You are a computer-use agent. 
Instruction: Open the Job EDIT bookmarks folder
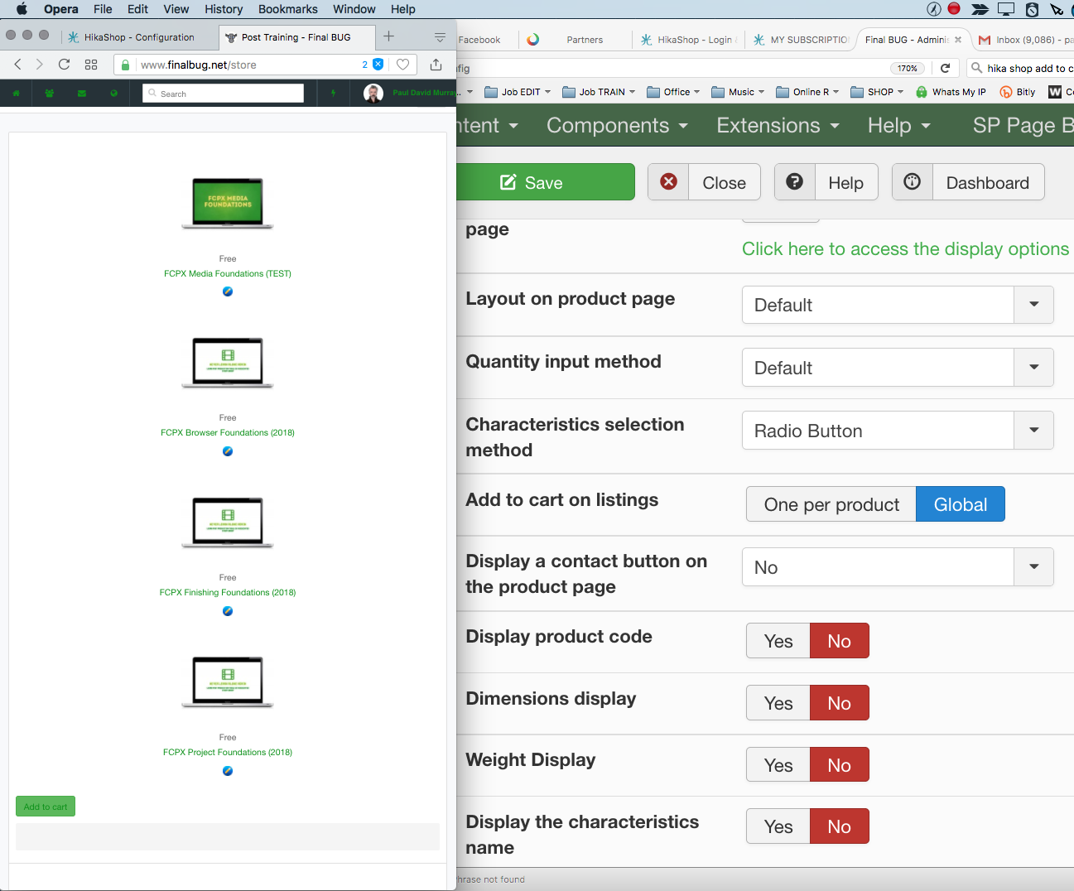click(518, 92)
